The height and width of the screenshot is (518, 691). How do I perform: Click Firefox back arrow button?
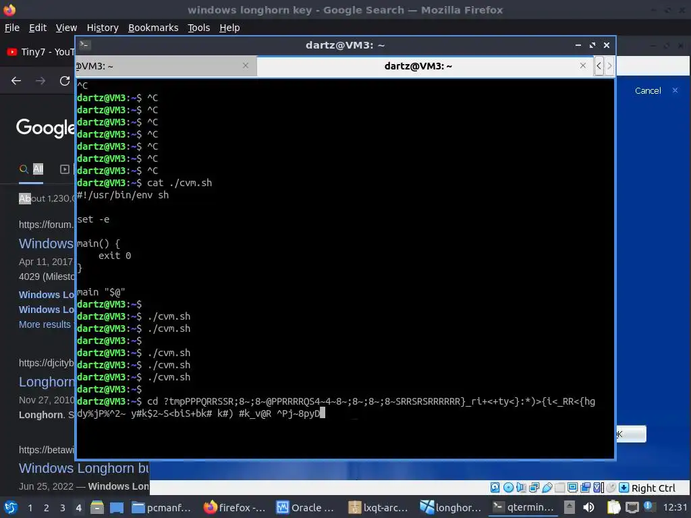(16, 81)
